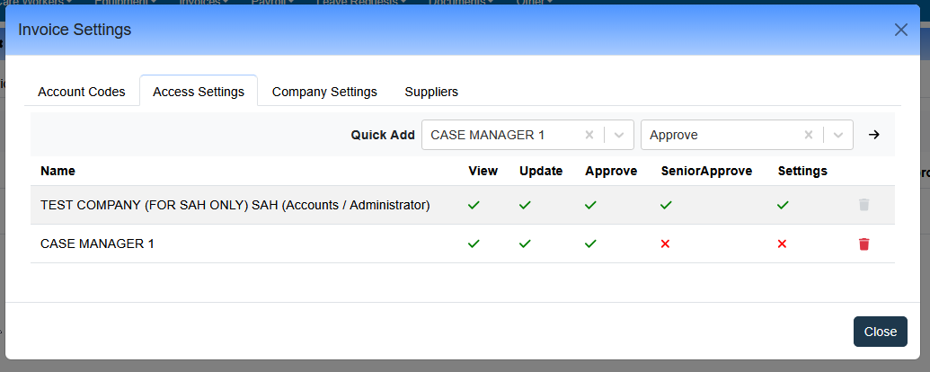Viewport: 930px width, 372px height.
Task: Expand the Approve permission dropdown
Action: [x=838, y=135]
